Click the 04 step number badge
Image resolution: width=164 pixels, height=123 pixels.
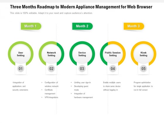click(x=113, y=69)
